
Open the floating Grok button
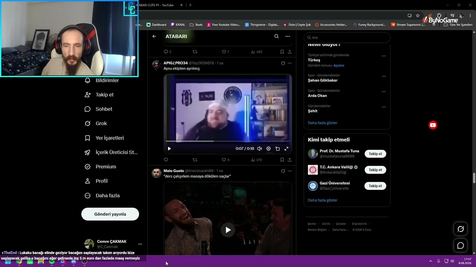460,229
